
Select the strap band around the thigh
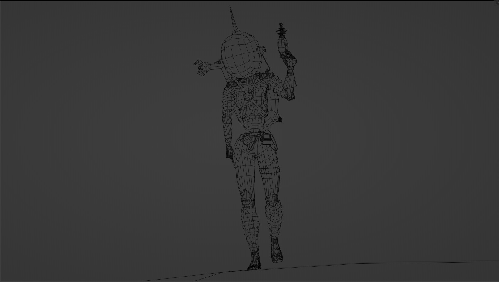[x=271, y=170]
